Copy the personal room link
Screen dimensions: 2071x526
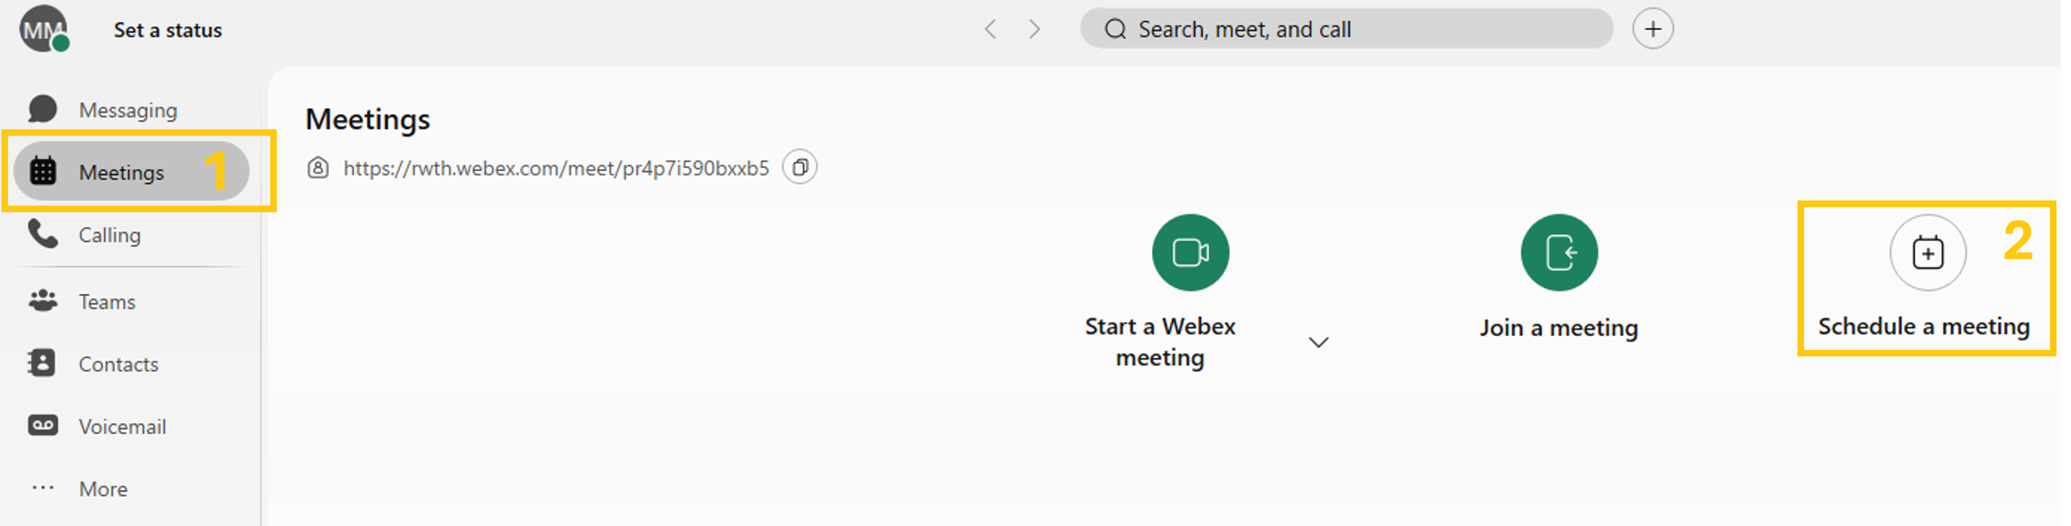pyautogui.click(x=800, y=167)
